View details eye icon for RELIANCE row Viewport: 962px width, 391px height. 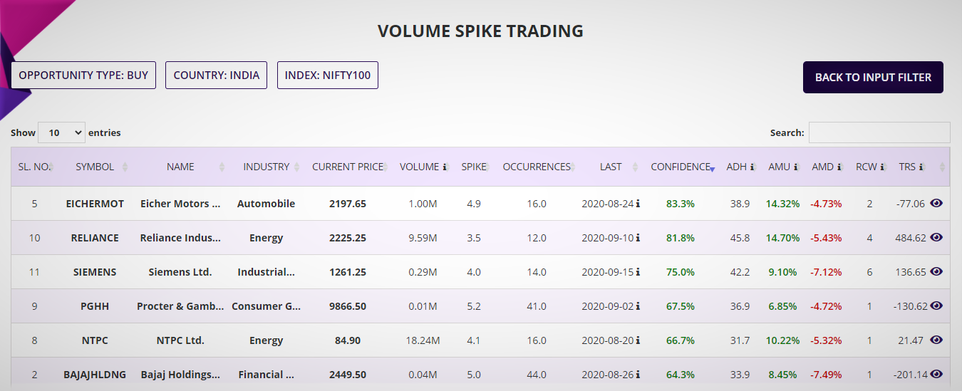[936, 237]
